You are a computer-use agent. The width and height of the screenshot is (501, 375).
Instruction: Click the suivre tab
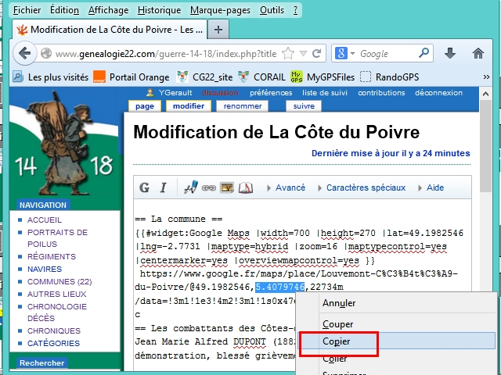click(x=304, y=106)
